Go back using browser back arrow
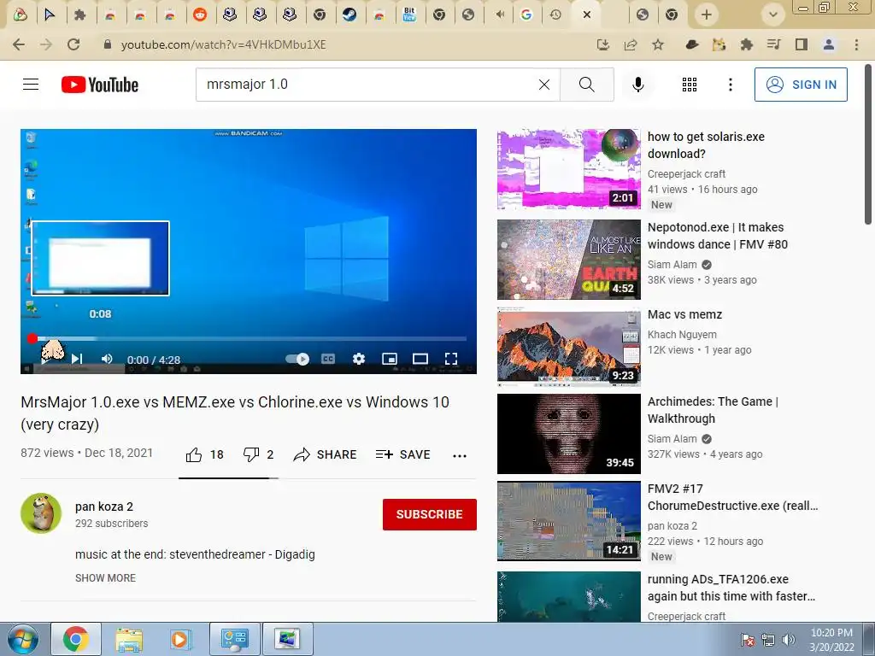The height and width of the screenshot is (656, 875). 19,44
